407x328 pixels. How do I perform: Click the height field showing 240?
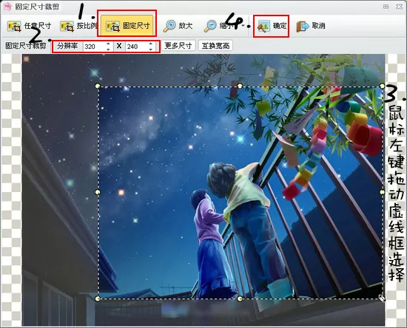point(137,47)
